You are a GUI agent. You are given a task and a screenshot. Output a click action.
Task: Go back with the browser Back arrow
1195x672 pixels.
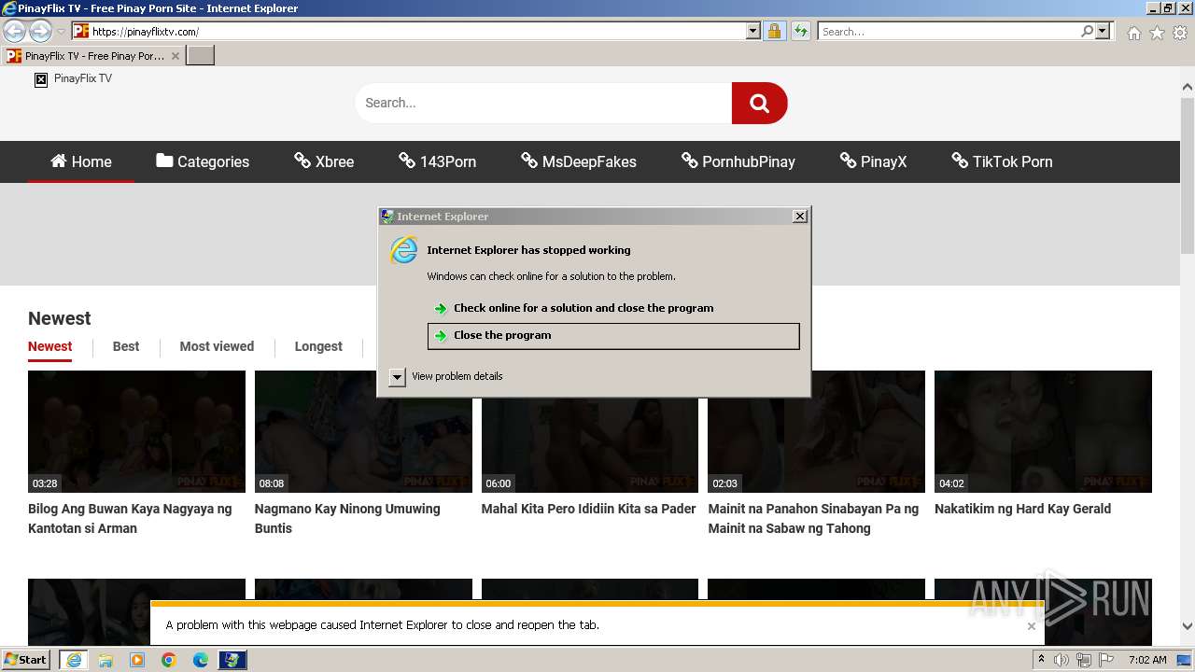[x=14, y=31]
